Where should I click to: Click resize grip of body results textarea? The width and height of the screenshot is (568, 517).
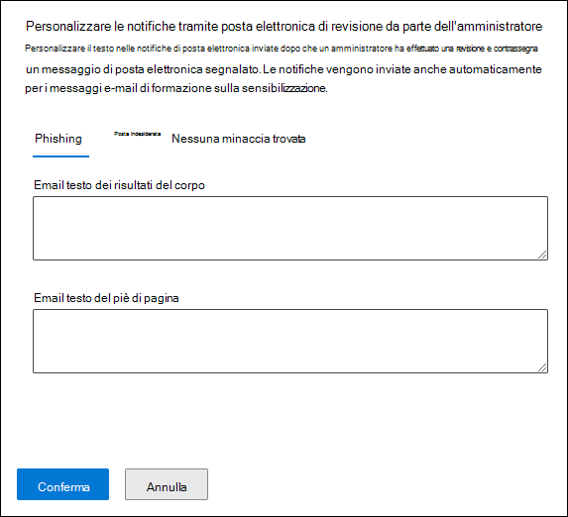pyautogui.click(x=542, y=255)
